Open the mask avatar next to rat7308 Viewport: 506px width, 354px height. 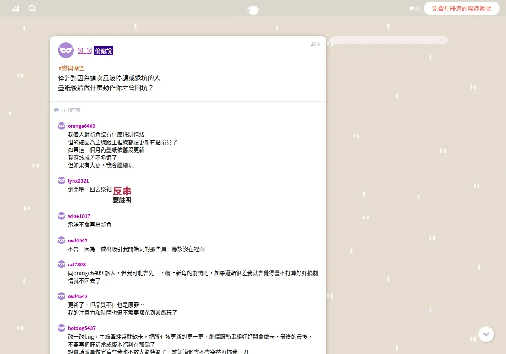click(61, 264)
